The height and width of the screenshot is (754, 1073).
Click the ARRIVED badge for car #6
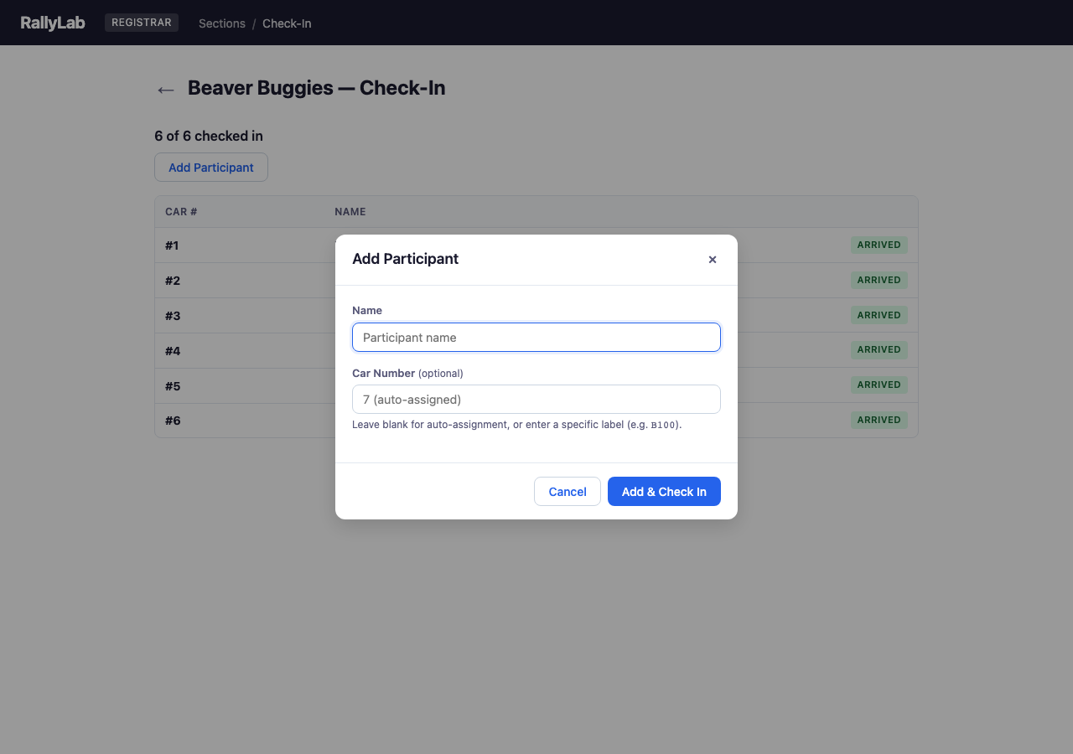(x=879, y=420)
